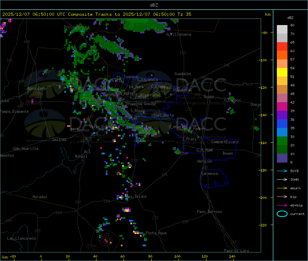Click the 54 dBZ yellow swatch
Viewport: 308px width, 261px height.
point(282,72)
